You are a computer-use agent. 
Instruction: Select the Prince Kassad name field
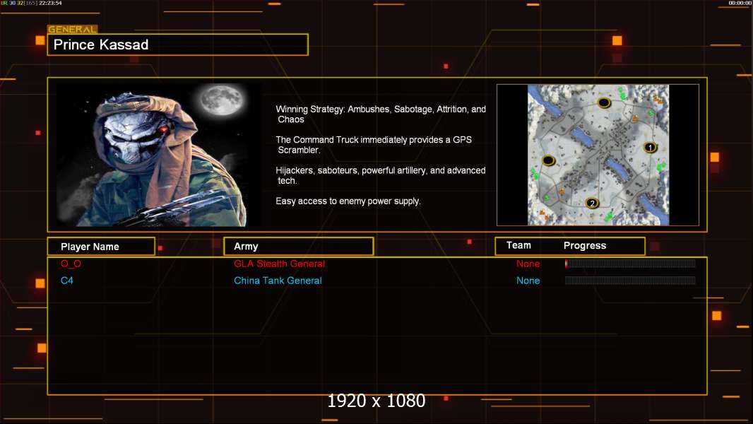pos(178,45)
